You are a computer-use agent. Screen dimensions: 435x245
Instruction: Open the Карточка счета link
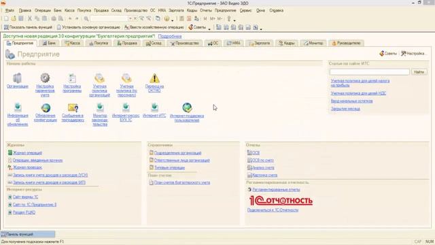pos(264,175)
